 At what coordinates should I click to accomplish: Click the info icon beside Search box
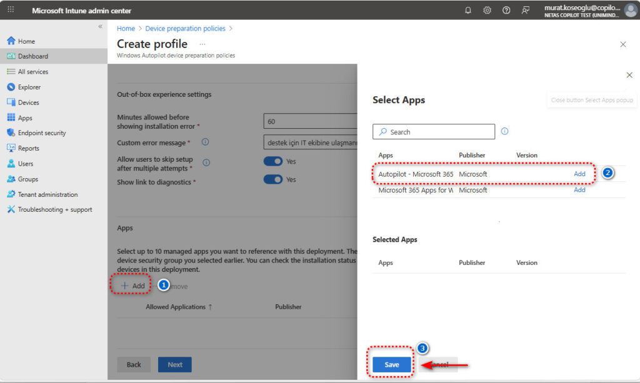pyautogui.click(x=504, y=131)
